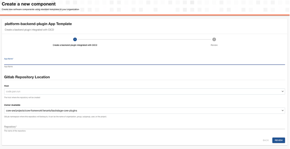Viewport: 290px width, 149px height.
Task: Click the stepper connector line between steps
Action: 144,39
